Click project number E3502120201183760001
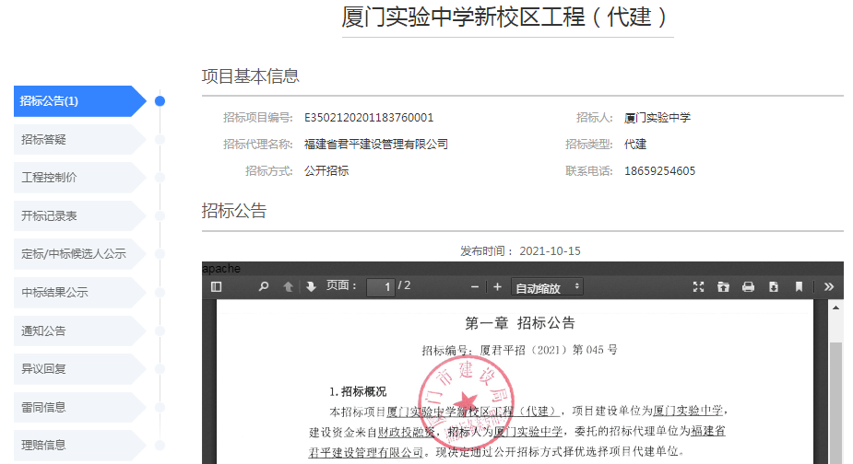The height and width of the screenshot is (464, 853). click(369, 118)
